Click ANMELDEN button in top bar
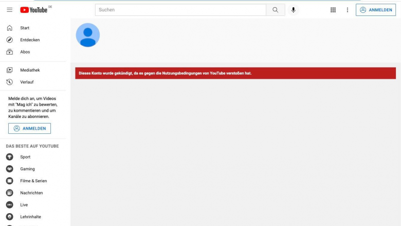The width and height of the screenshot is (401, 226). [x=376, y=10]
